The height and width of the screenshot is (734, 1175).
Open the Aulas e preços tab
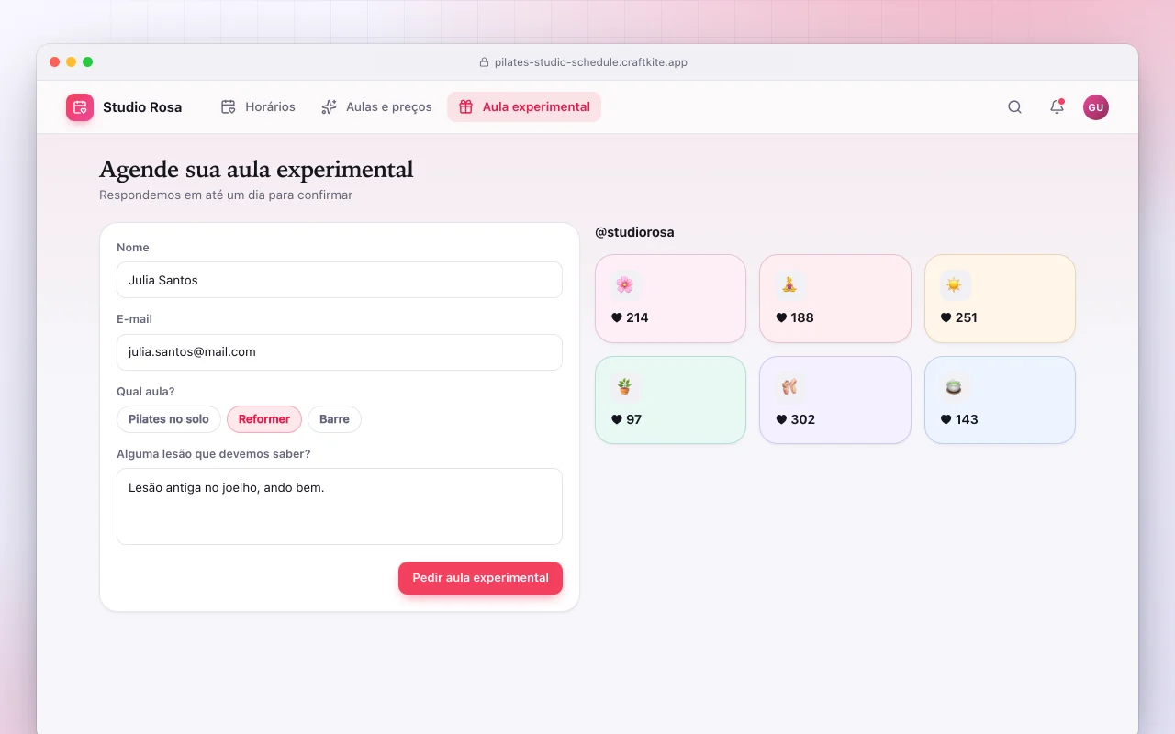[376, 107]
